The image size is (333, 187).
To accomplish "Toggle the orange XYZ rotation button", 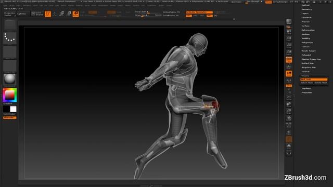I will click(x=289, y=86).
